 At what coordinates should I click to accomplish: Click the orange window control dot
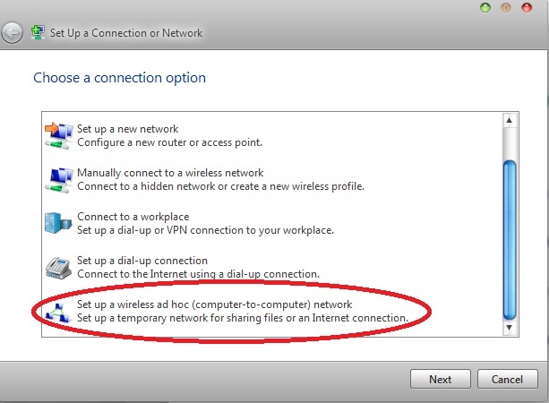point(506,7)
